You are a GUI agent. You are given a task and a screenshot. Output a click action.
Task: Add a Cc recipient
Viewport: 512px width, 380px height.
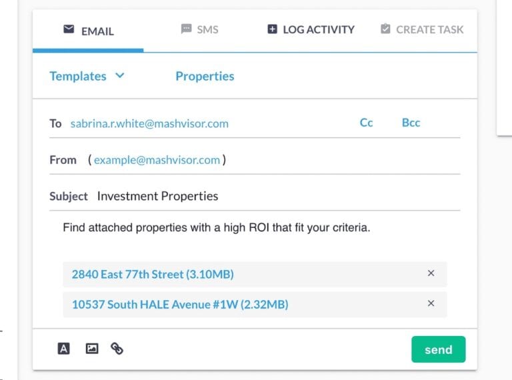tap(366, 123)
